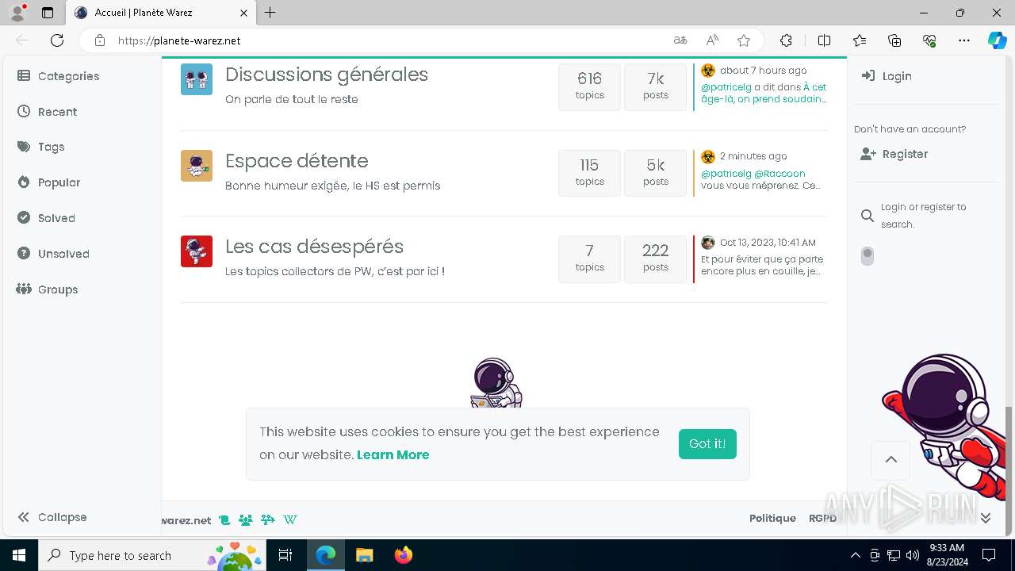Image resolution: width=1015 pixels, height=571 pixels.
Task: Open the Translate page icon
Action: tap(680, 40)
